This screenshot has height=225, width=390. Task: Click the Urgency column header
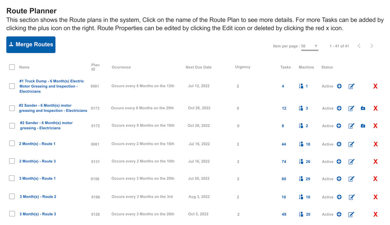click(243, 67)
